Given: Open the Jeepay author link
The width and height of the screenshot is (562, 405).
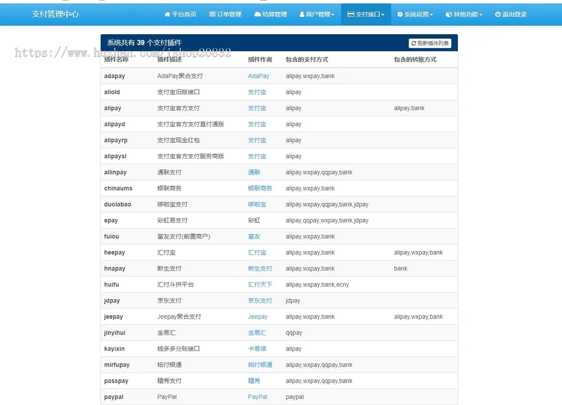Looking at the screenshot, I should point(258,317).
